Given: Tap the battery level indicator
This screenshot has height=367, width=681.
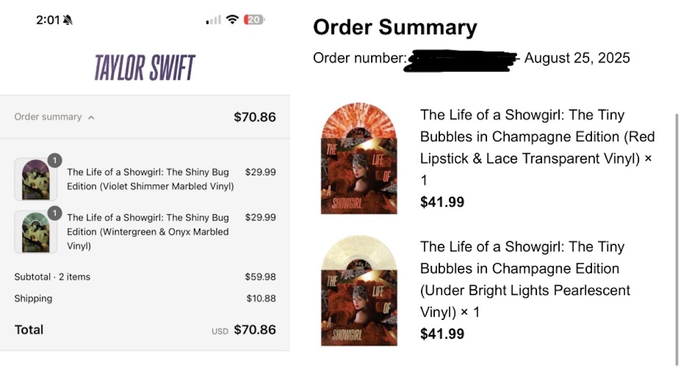Looking at the screenshot, I should click(x=253, y=19).
